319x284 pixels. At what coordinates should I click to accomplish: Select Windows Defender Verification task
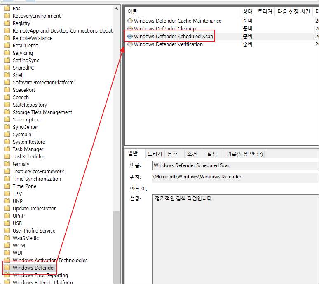tap(168, 44)
